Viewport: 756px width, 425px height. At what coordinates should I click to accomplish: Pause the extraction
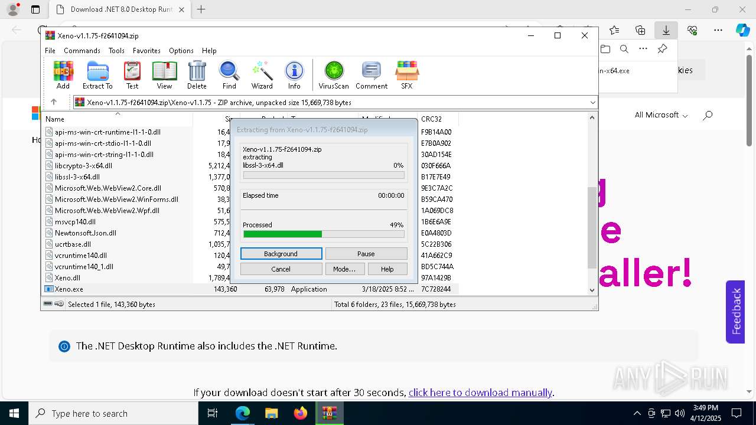pyautogui.click(x=366, y=254)
